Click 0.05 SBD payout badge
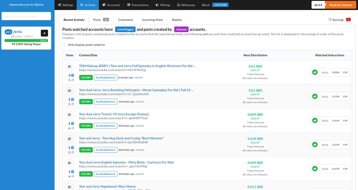The height and width of the screenshot is (190, 358). 86,150
